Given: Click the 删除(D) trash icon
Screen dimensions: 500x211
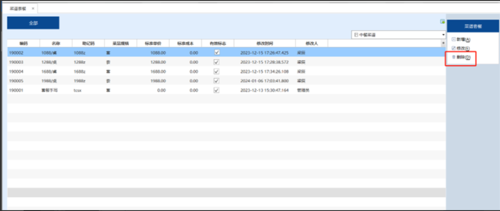Looking at the screenshot, I should coord(454,57).
